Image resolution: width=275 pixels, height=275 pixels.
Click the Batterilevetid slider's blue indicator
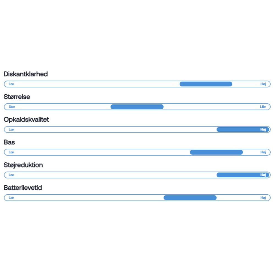click(x=190, y=198)
